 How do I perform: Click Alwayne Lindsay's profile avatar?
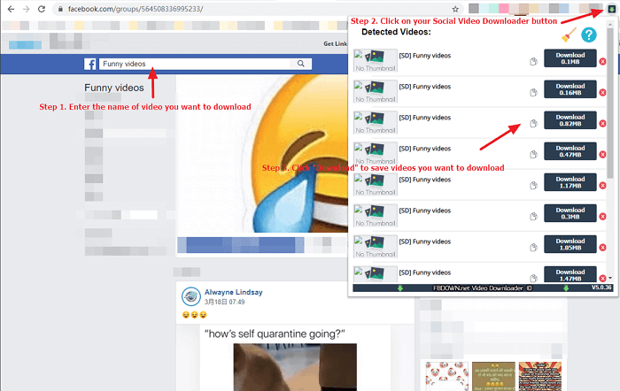coord(191,296)
